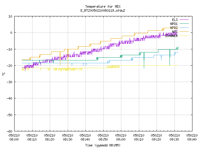Click the x-axis tick label 050210 09:30

(174, 137)
